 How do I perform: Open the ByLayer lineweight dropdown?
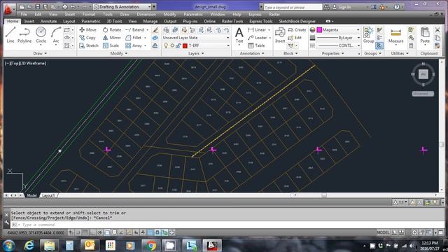point(338,38)
